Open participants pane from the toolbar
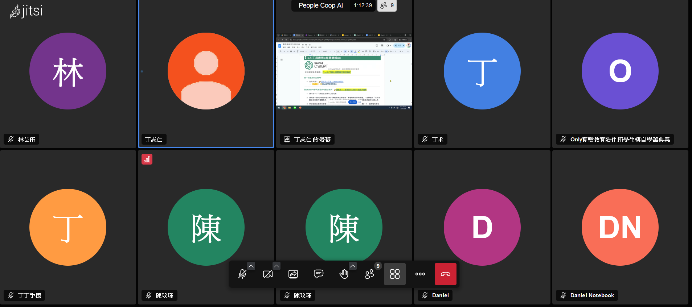 click(369, 274)
